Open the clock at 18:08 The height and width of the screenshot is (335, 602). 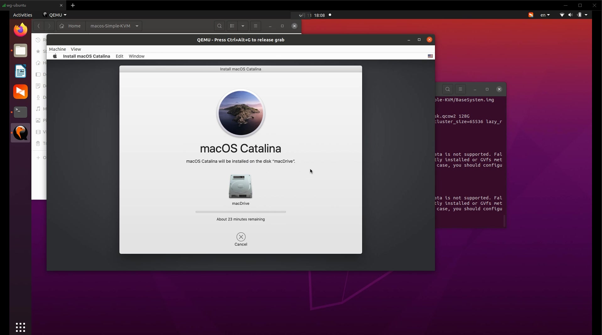(319, 15)
